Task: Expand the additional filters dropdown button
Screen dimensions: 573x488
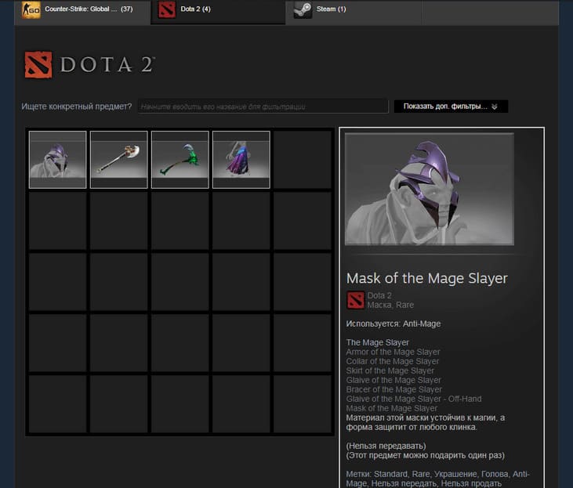Action: [451, 107]
